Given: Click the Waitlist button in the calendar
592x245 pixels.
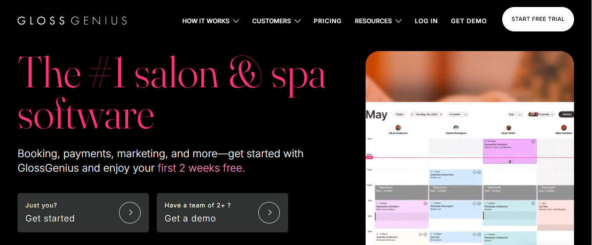Looking at the screenshot, I should click(567, 114).
